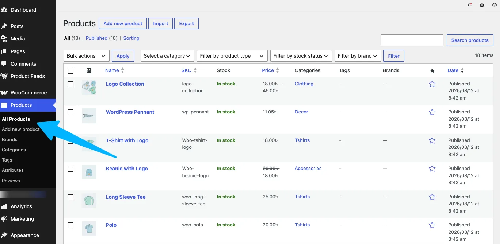Click the Export button
This screenshot has width=500, height=244.
click(186, 23)
